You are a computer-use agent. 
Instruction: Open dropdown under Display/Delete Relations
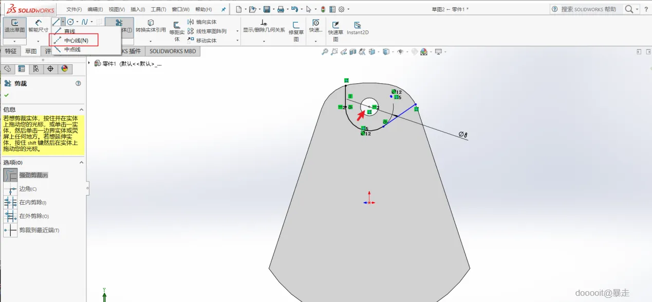tap(264, 41)
